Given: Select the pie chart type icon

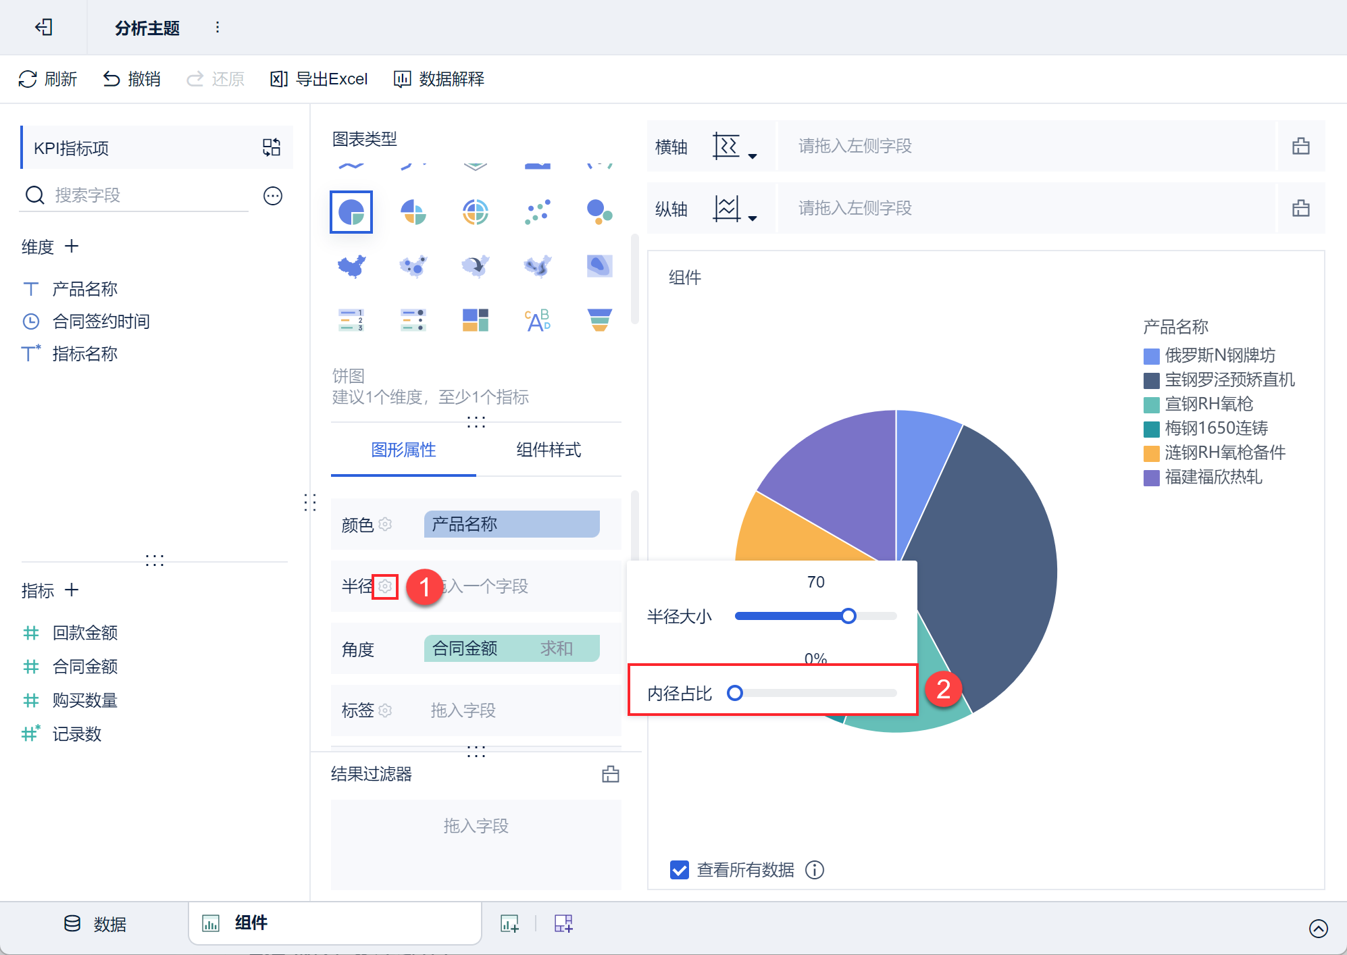Looking at the screenshot, I should pos(351,212).
